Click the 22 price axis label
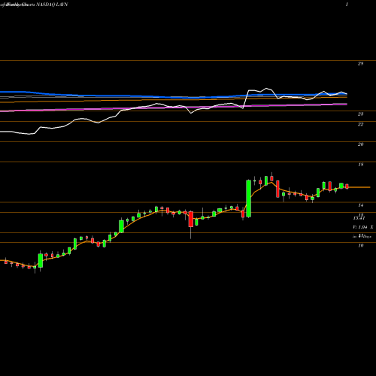 tap(360, 124)
